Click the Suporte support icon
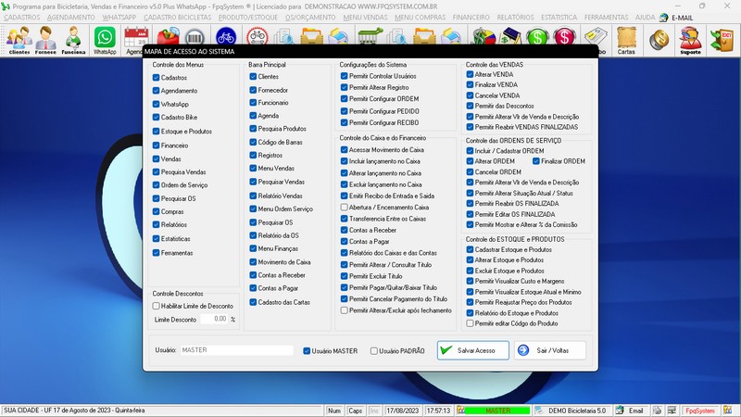741x417 pixels. pos(689,40)
